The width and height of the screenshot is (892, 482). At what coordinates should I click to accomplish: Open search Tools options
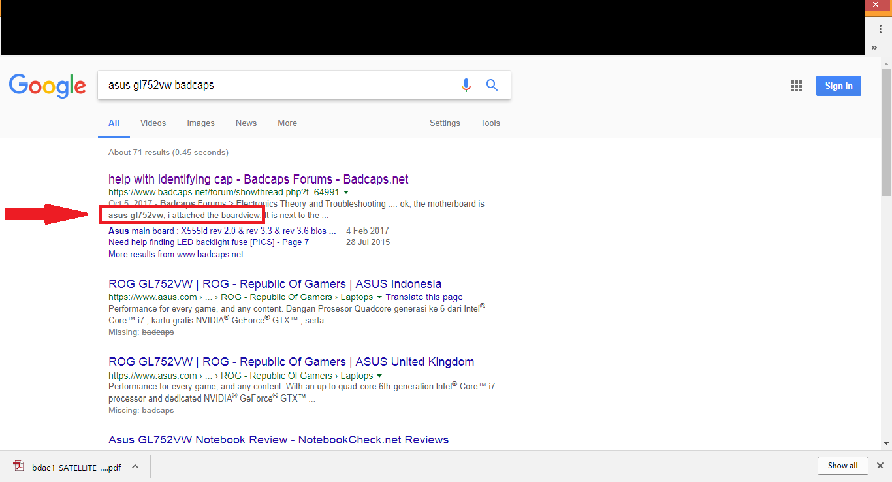pos(490,123)
